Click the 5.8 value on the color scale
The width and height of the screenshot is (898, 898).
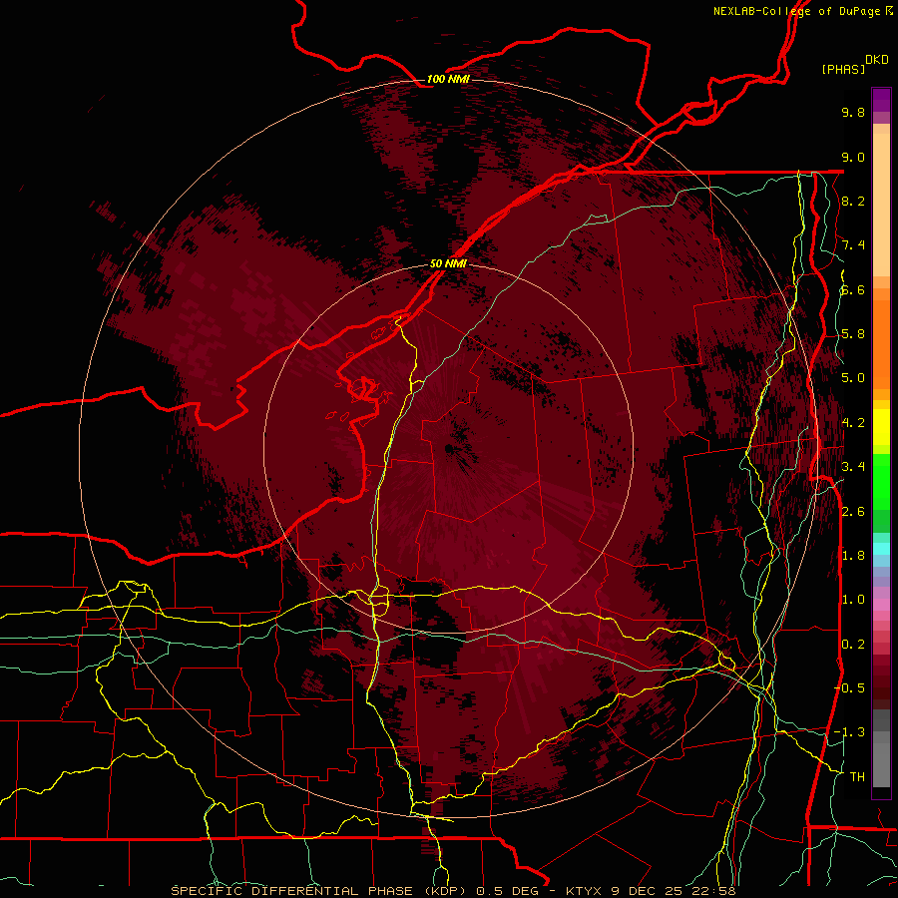click(x=853, y=333)
